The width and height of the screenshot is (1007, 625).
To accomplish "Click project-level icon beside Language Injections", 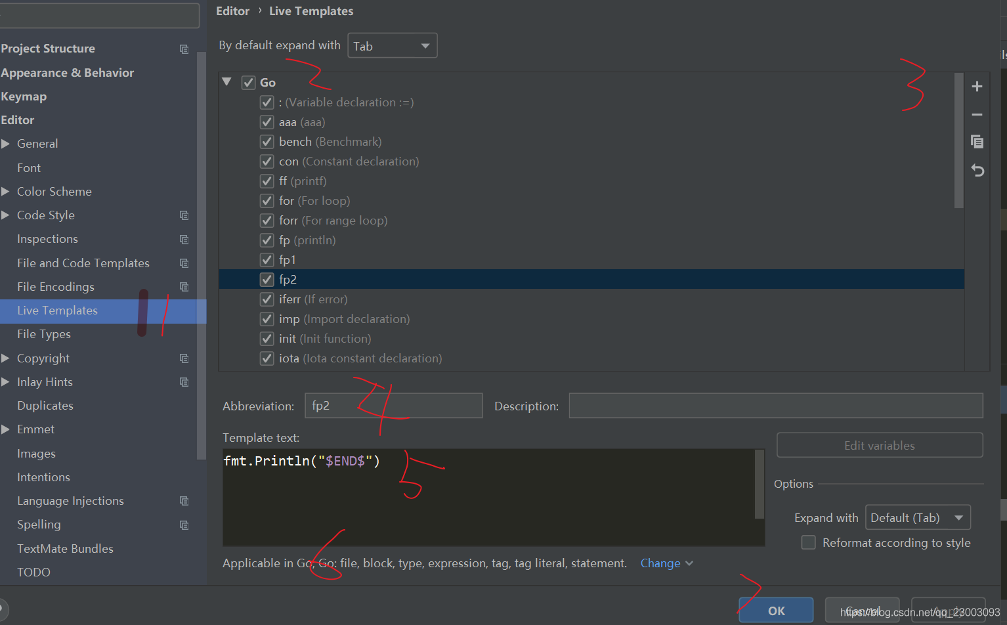I will [x=184, y=501].
